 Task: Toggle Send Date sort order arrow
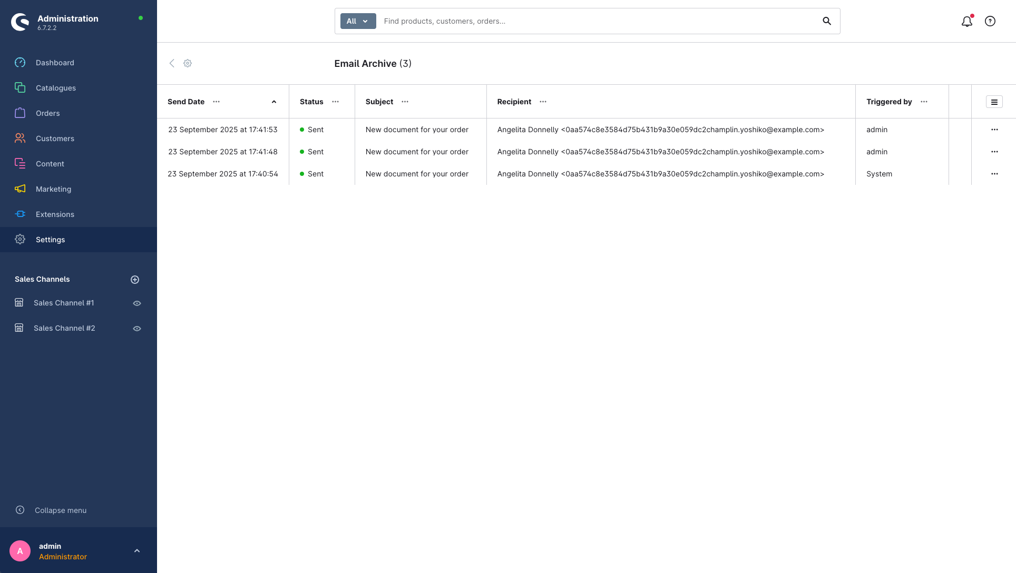click(274, 102)
